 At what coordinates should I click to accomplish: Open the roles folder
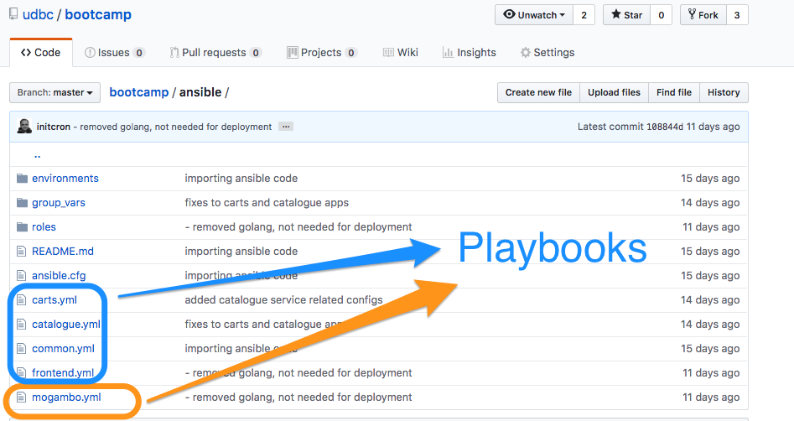[44, 227]
